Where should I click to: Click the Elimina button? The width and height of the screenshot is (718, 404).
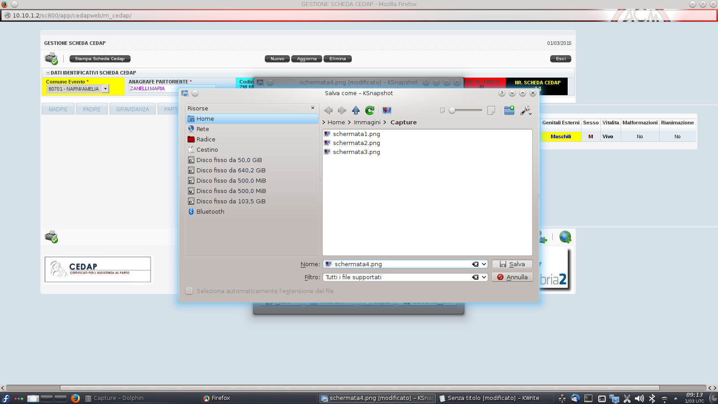point(337,59)
